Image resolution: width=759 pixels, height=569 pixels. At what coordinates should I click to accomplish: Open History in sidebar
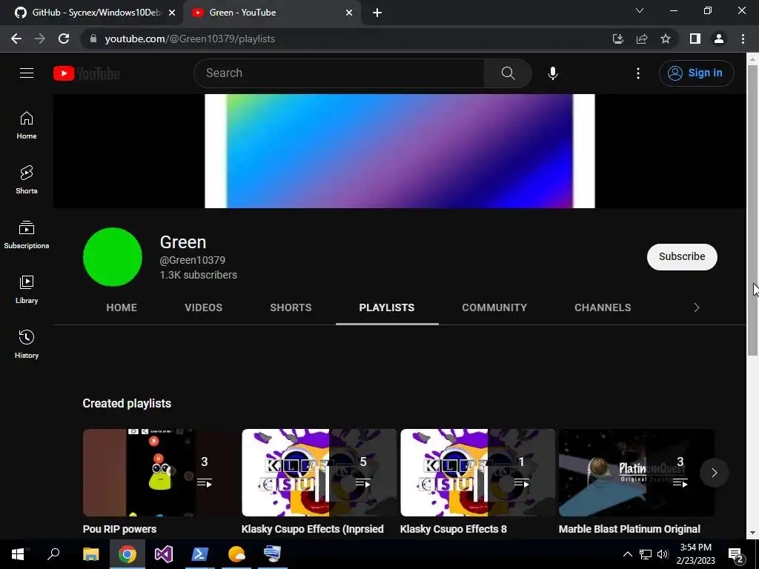pos(27,344)
